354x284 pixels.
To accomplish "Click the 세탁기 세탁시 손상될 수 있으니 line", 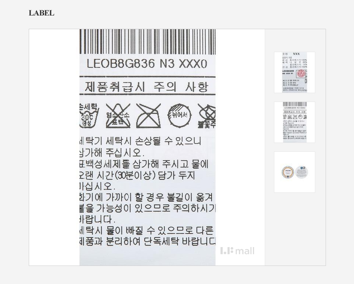I will point(140,141).
